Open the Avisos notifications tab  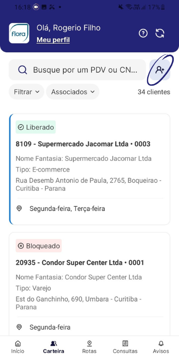coord(161,347)
